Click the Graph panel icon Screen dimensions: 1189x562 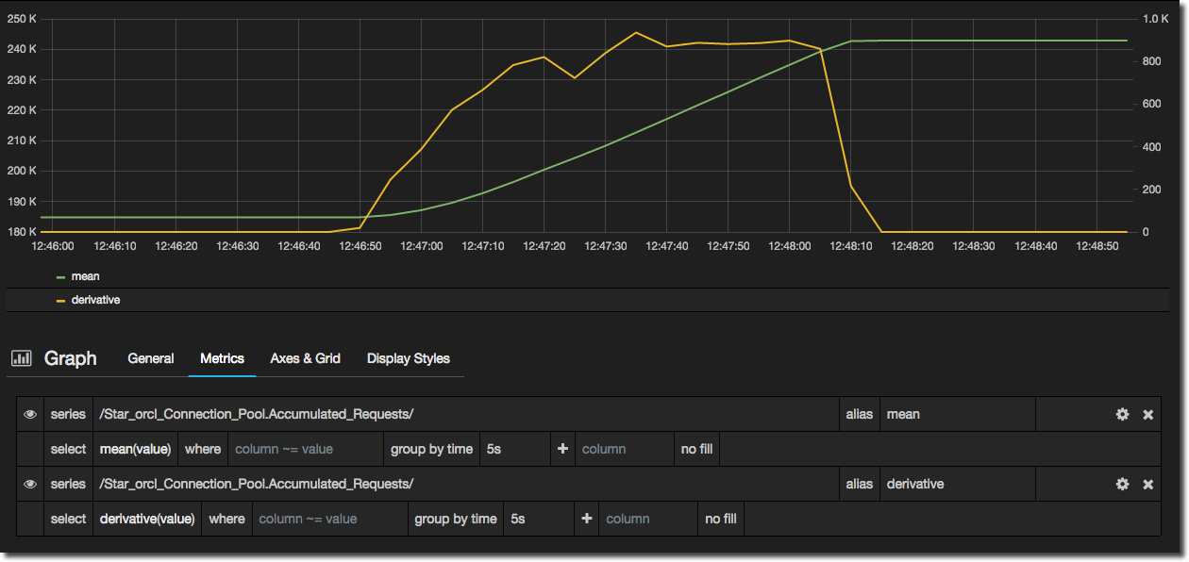22,358
